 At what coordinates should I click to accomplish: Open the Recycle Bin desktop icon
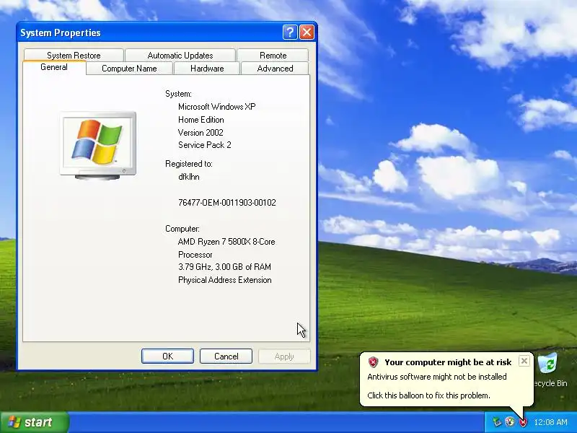tap(549, 370)
